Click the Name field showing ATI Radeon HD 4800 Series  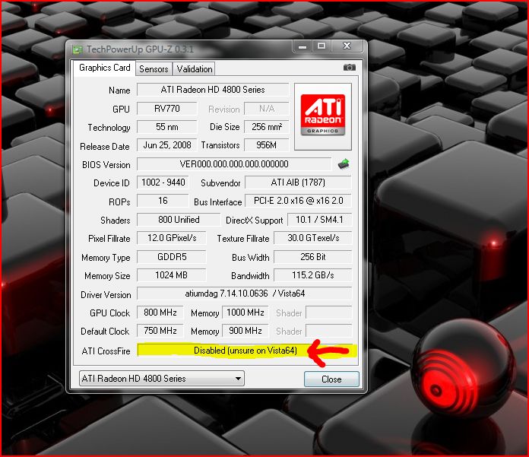[x=213, y=90]
